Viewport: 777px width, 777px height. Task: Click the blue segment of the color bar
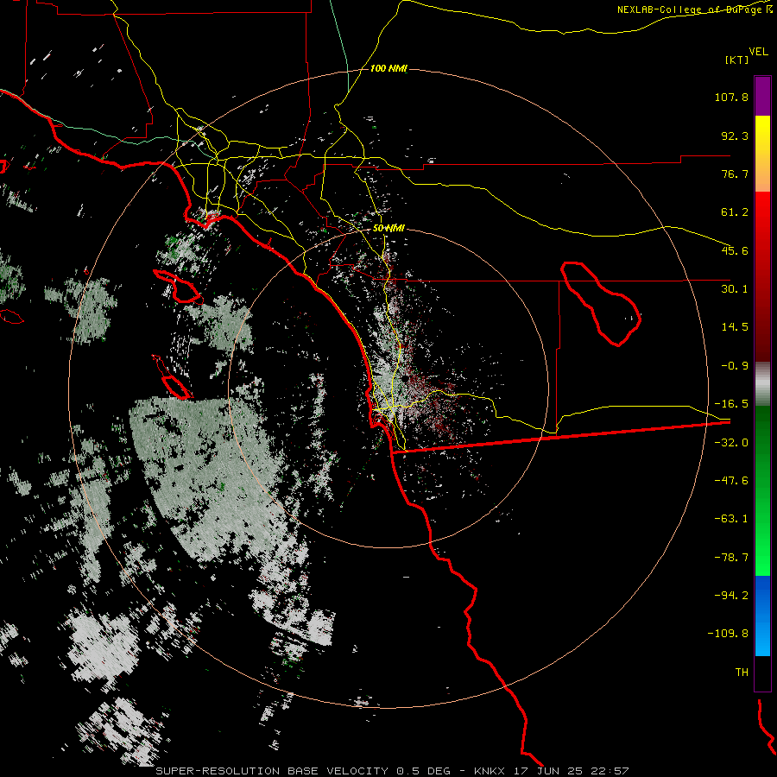point(762,616)
